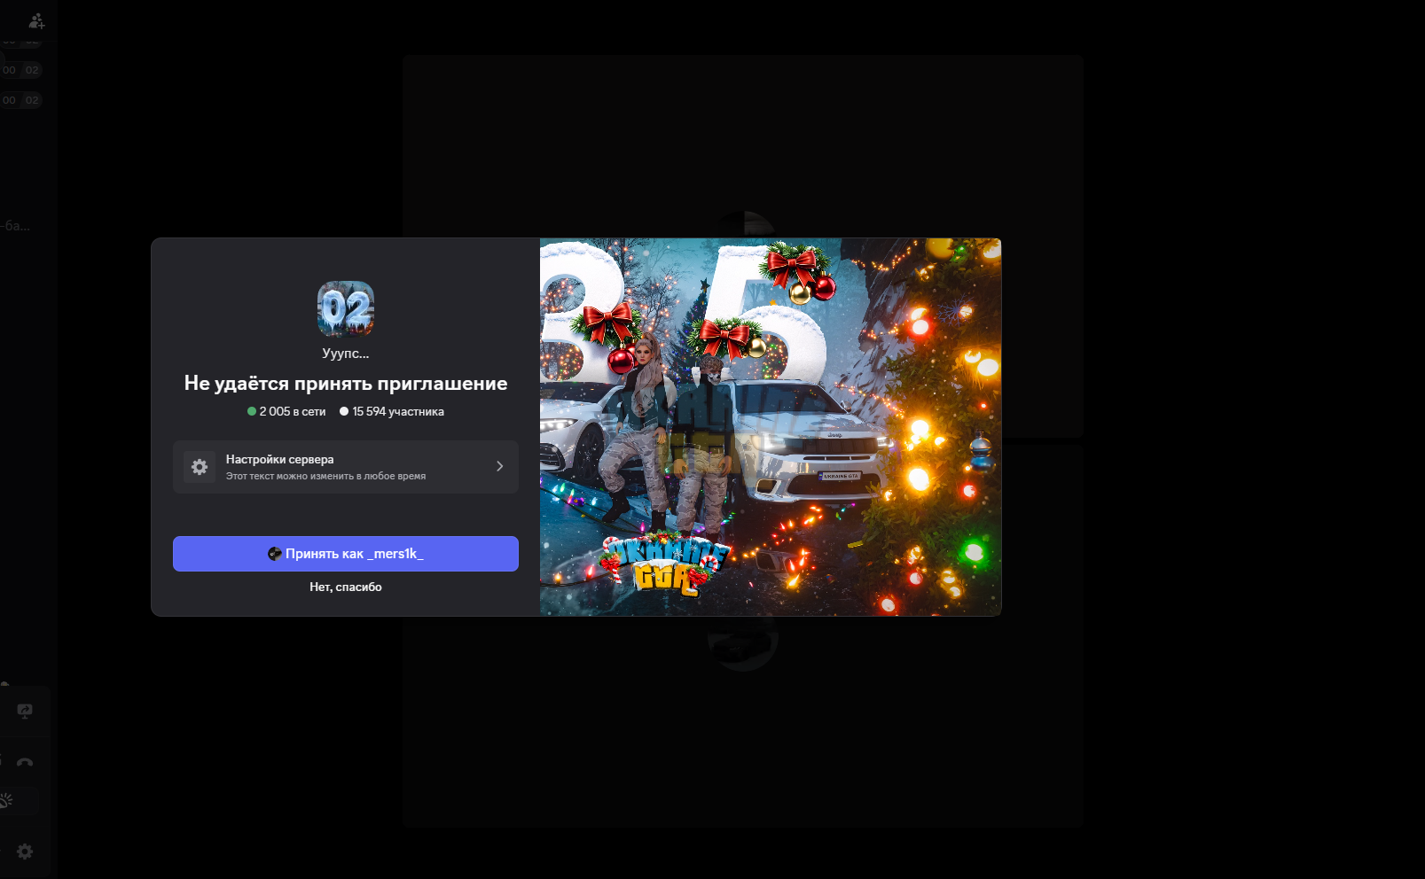Open the chevron on the "Настройки сервера" row

pos(500,466)
